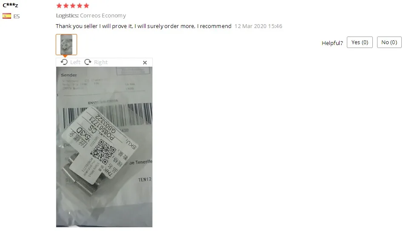Click the rotate right arrow icon
Screen dimensions: 406x231
(88, 62)
